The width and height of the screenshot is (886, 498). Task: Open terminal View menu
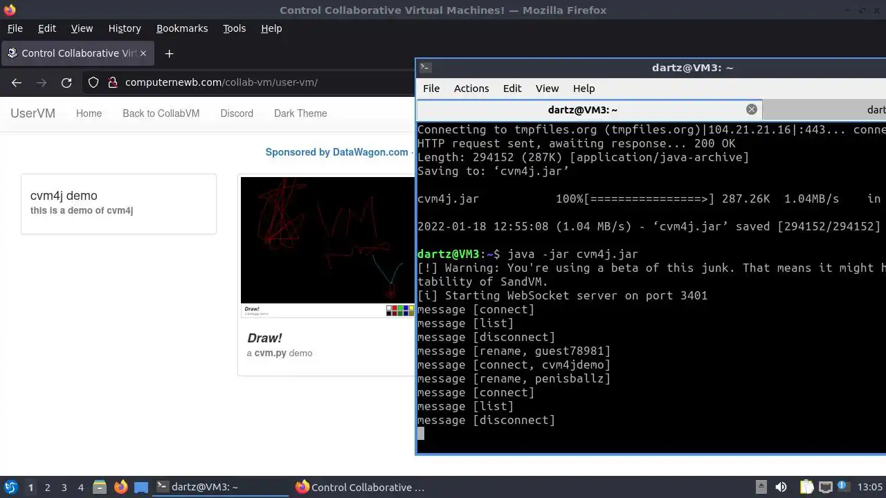coord(547,89)
